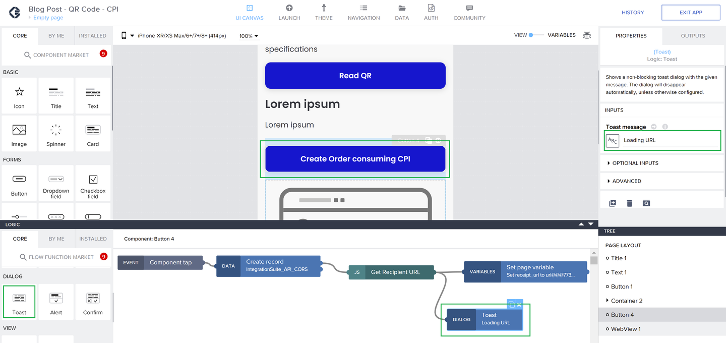Click the Exit App button

click(x=691, y=13)
